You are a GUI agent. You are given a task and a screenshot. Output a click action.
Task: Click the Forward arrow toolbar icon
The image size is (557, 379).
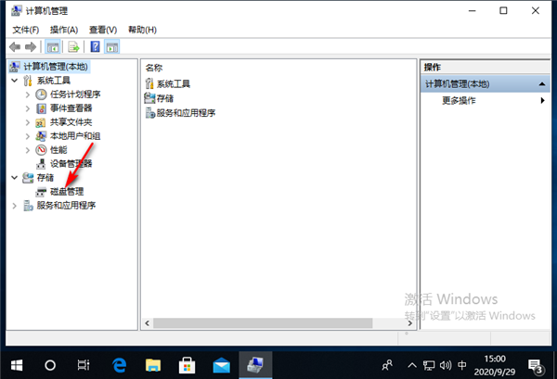point(31,47)
